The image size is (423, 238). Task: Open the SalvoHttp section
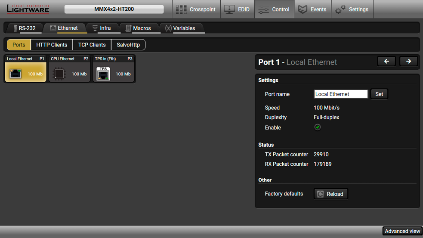tap(128, 45)
